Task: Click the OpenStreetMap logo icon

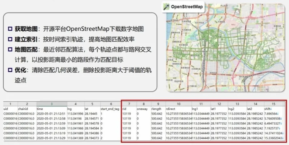Action: (x=166, y=7)
